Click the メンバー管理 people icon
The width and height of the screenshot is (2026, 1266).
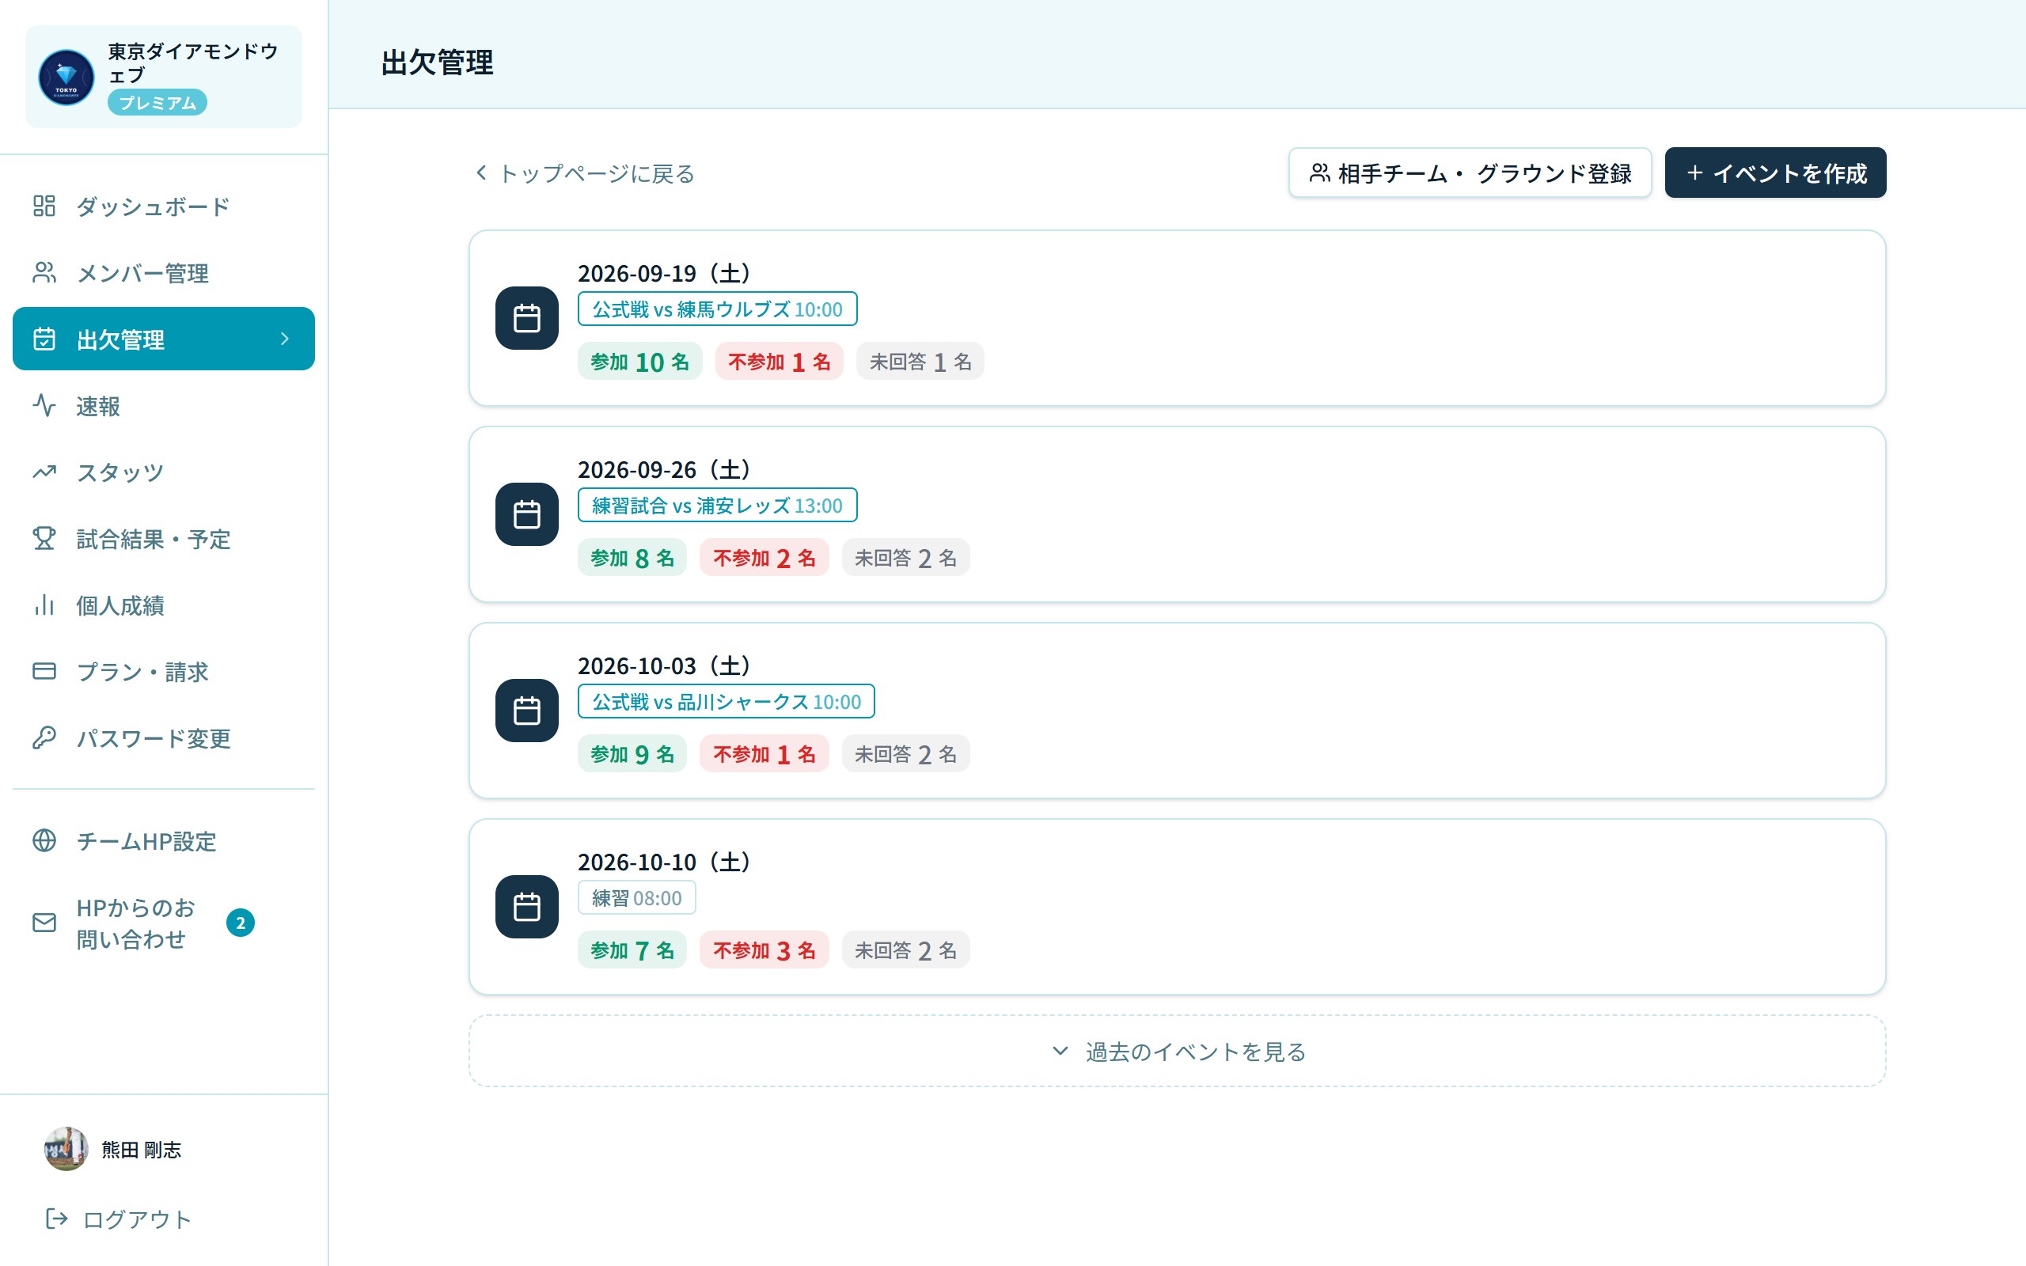click(x=44, y=272)
